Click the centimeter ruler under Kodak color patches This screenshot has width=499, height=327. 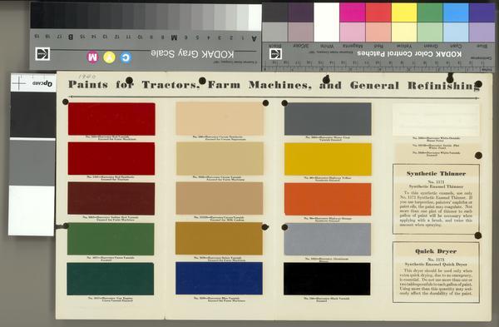pyautogui.click(x=378, y=68)
